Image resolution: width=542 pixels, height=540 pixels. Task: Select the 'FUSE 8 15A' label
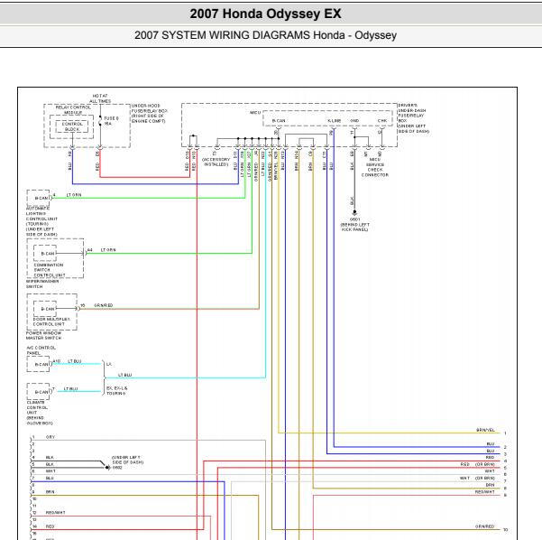111,121
